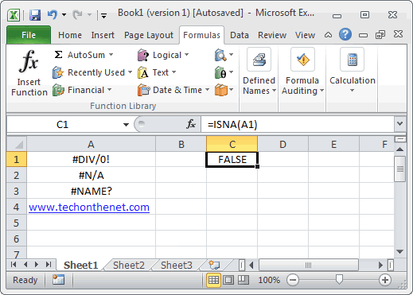
Task: Open the www.techonthenet.com link
Action: pyautogui.click(x=89, y=207)
